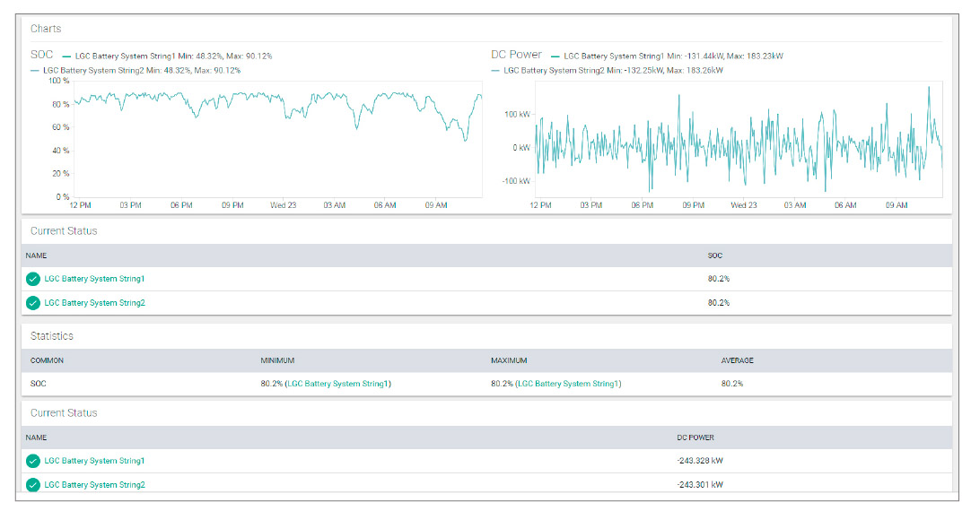Sort by the SOC column header
Screen dimensions: 971x511
714,255
